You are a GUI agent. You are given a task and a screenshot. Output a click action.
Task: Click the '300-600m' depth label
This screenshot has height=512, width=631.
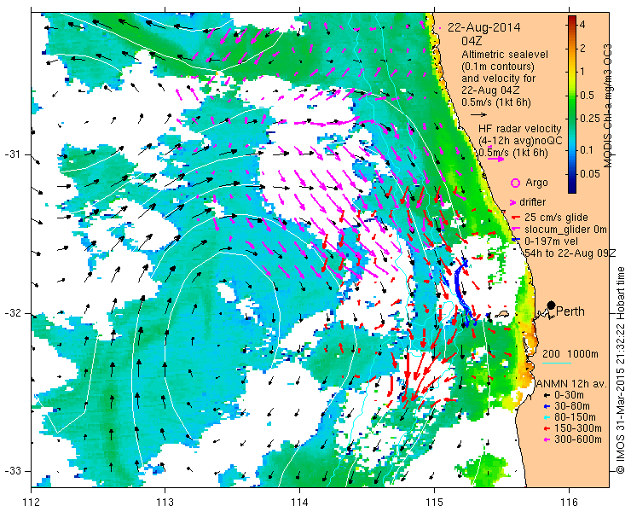tap(578, 439)
